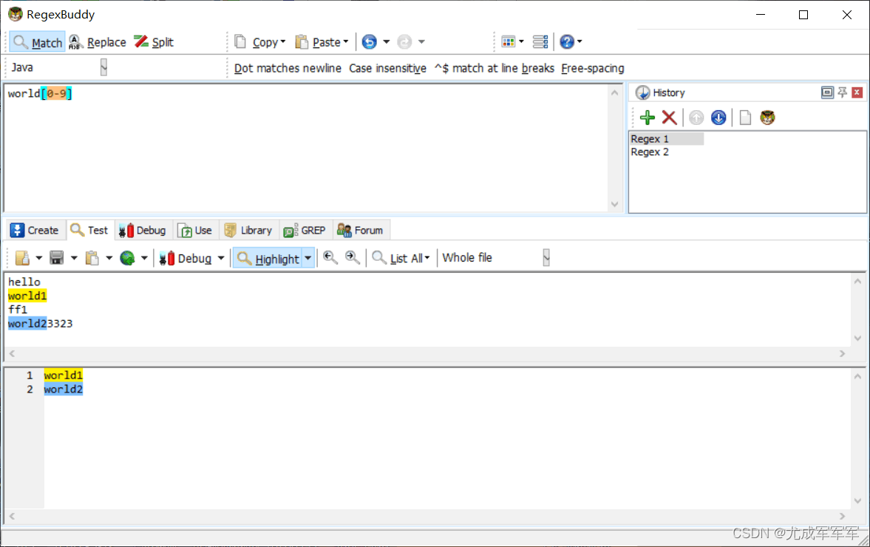870x547 pixels.
Task: Move regex up in History
Action: click(696, 118)
